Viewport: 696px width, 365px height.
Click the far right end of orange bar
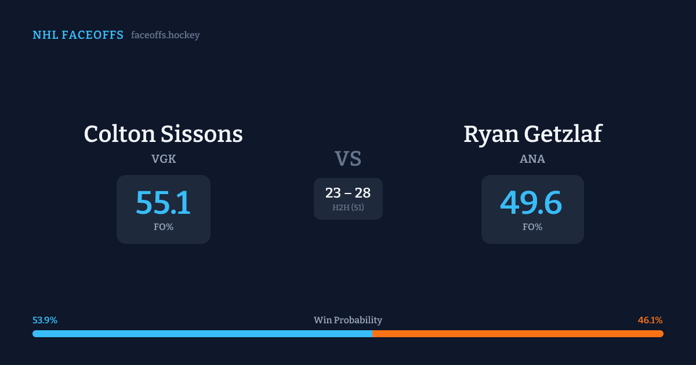click(661, 334)
